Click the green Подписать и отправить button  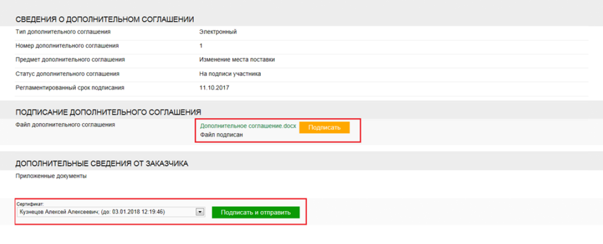(x=256, y=212)
